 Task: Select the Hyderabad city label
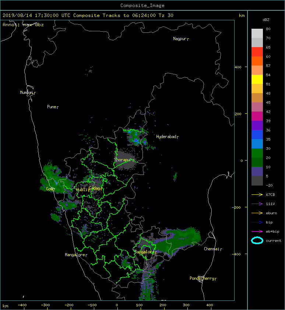pyautogui.click(x=166, y=137)
